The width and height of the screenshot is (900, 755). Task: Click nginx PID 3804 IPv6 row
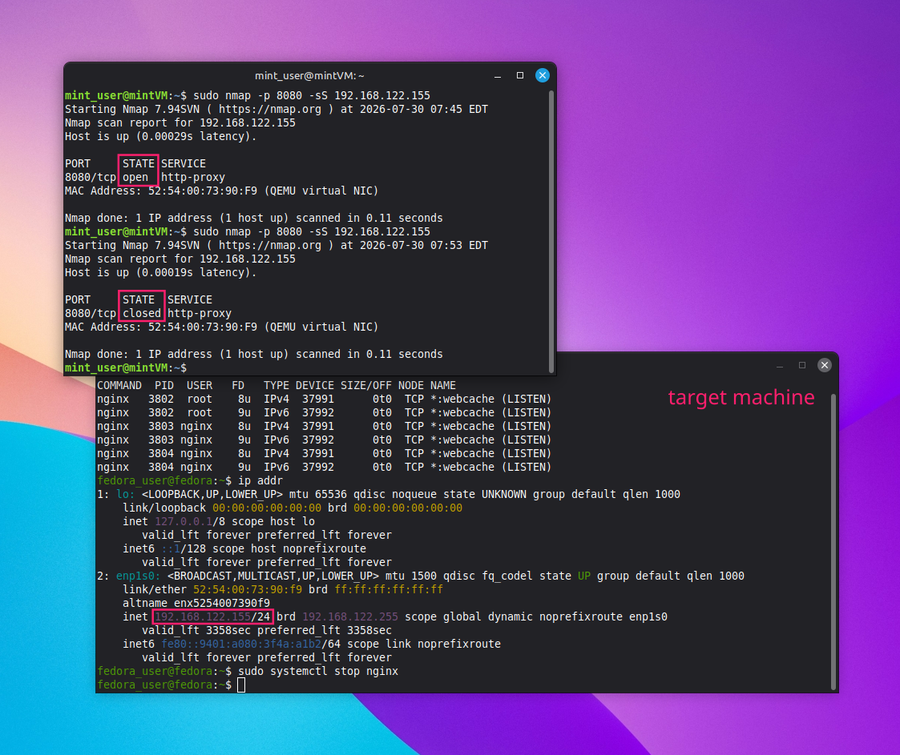[x=325, y=468]
